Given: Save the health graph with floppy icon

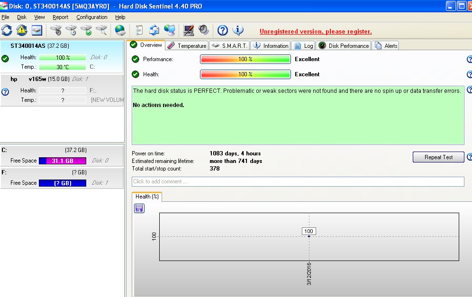Looking at the screenshot, I should click(139, 208).
